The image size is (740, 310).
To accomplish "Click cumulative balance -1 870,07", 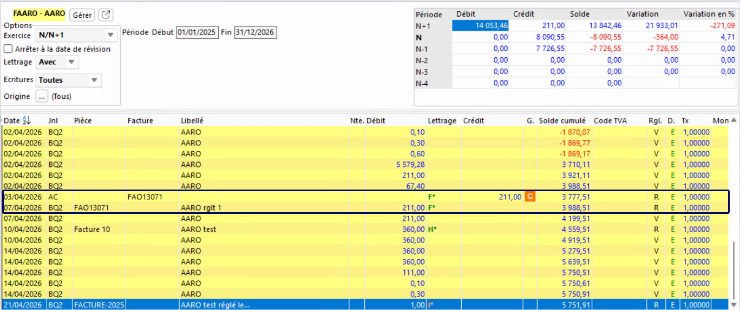I will [x=575, y=132].
